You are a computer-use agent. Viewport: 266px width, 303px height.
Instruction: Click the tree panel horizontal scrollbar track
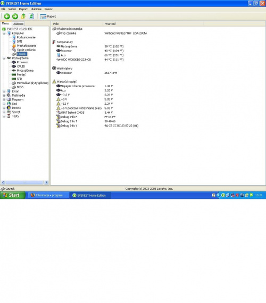point(24,182)
